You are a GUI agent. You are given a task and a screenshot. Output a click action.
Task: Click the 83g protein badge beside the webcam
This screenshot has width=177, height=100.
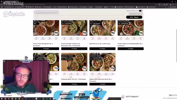coord(56,68)
